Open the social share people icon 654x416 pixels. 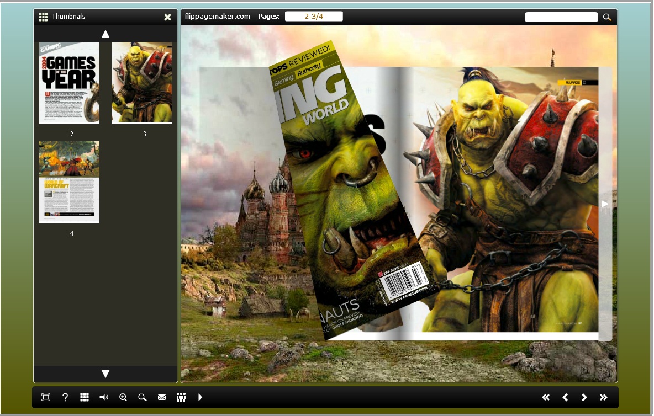pos(181,397)
